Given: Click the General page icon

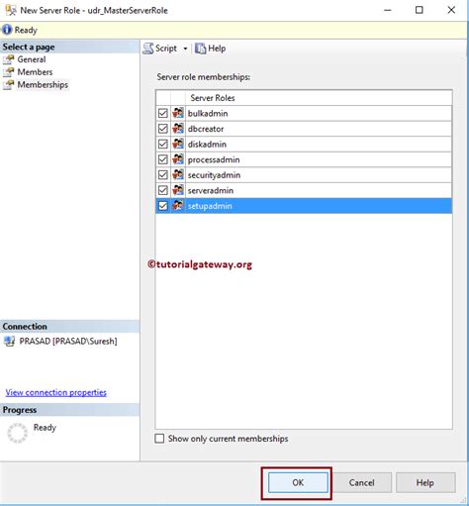Looking at the screenshot, I should coord(9,59).
